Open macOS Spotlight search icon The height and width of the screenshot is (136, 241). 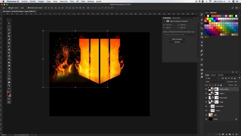229,2
